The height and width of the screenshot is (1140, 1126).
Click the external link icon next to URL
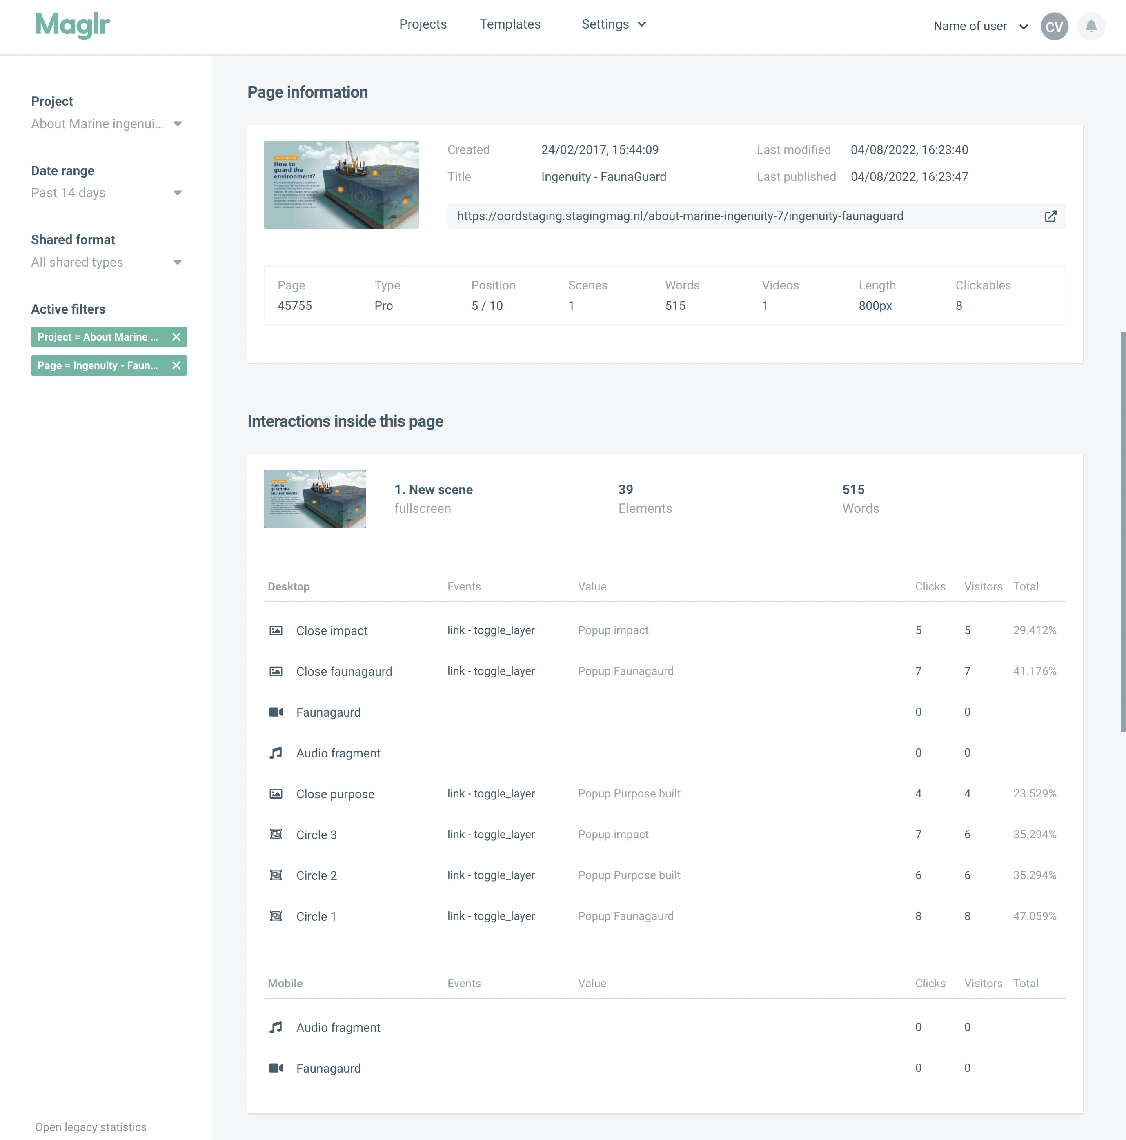coord(1051,216)
